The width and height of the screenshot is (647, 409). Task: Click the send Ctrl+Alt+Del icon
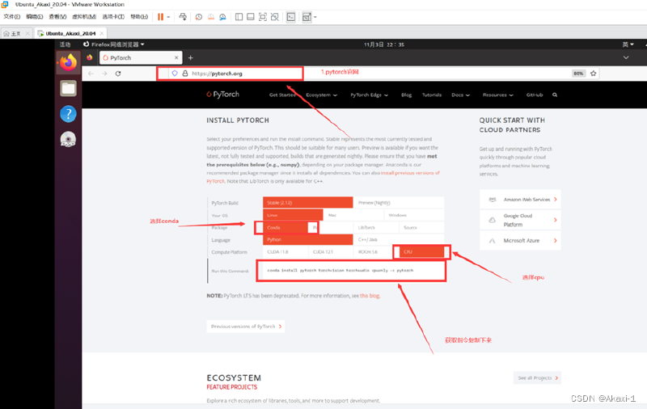coord(183,17)
